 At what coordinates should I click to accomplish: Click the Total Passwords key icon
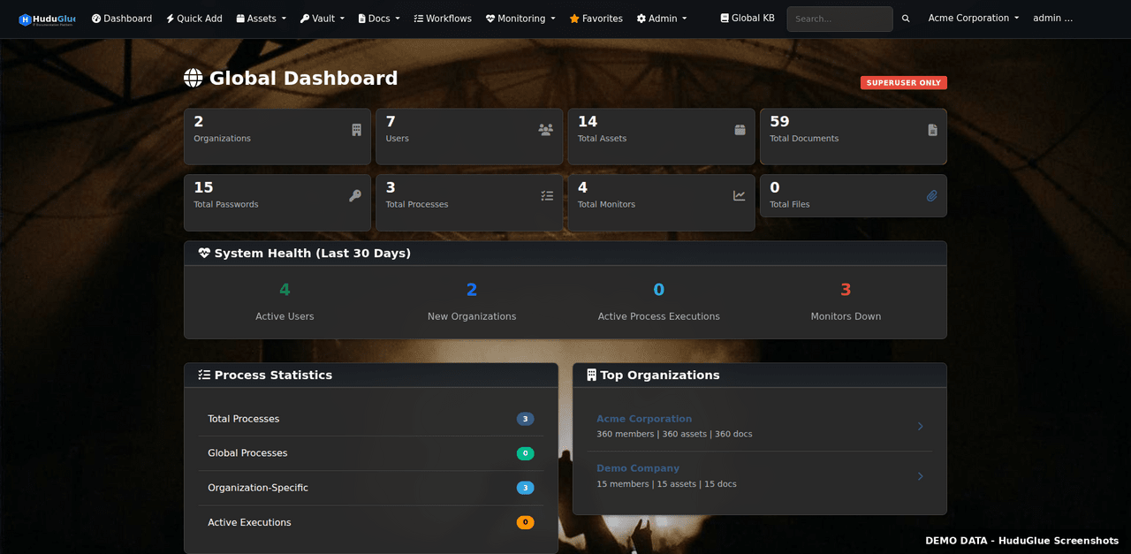pos(355,196)
